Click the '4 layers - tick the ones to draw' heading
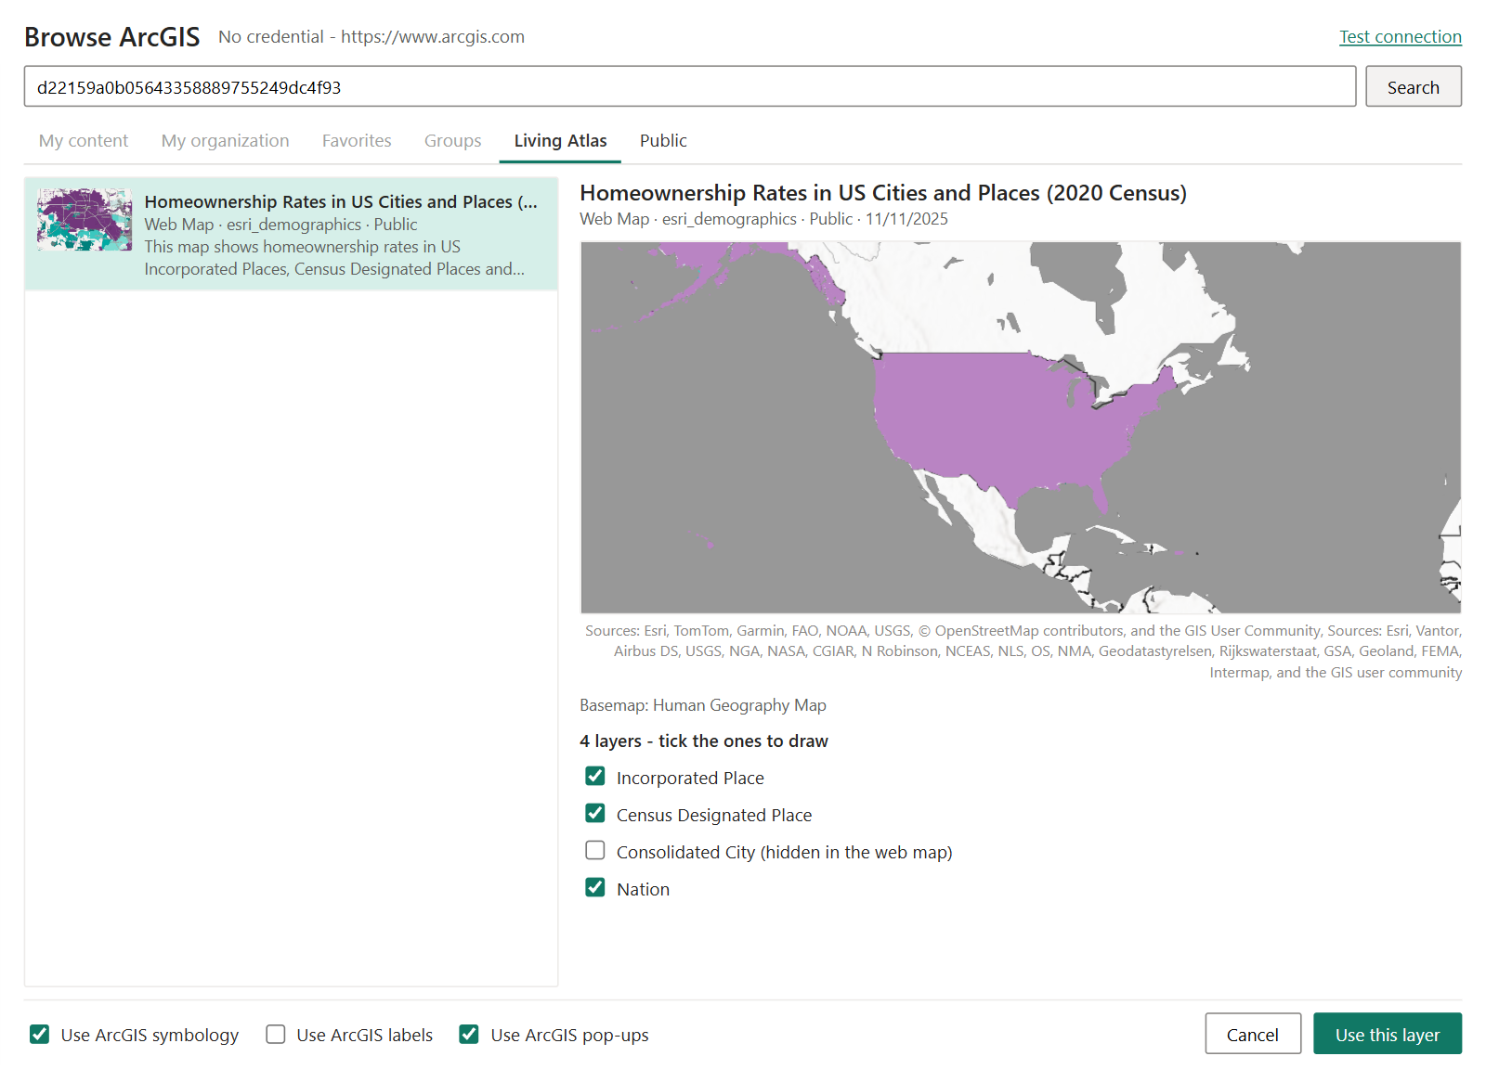 [704, 741]
